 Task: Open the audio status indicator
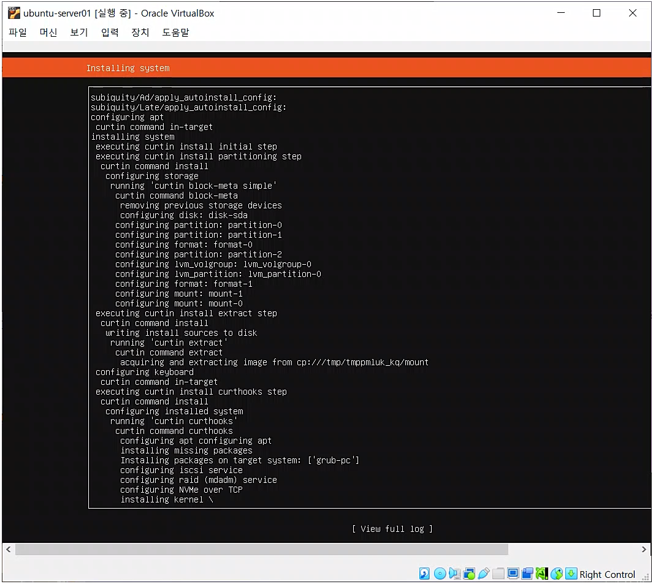pyautogui.click(x=455, y=574)
